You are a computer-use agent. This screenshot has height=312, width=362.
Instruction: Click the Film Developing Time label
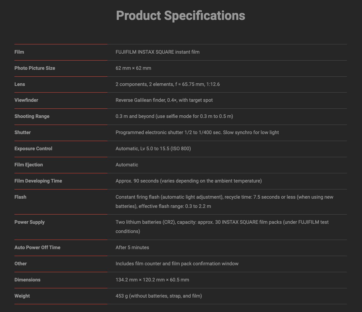(38, 181)
